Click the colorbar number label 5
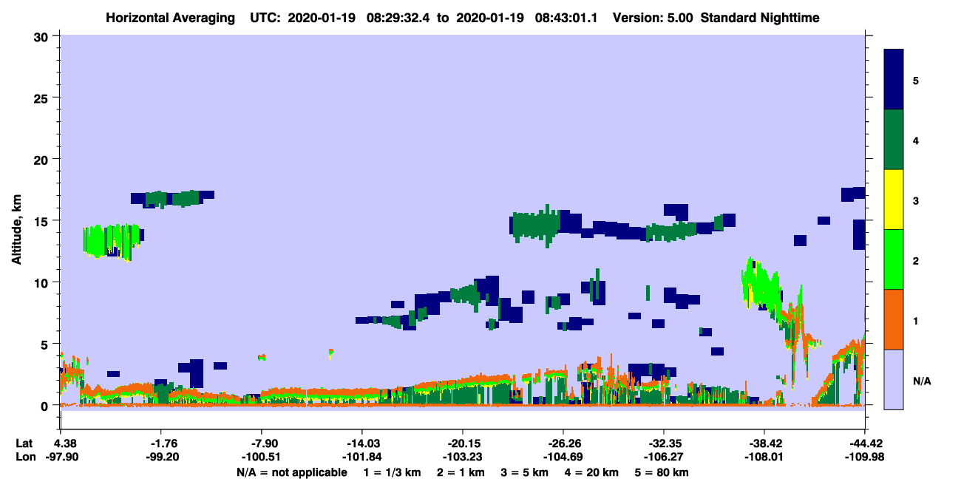Viewport: 961px width, 493px height. (x=916, y=81)
